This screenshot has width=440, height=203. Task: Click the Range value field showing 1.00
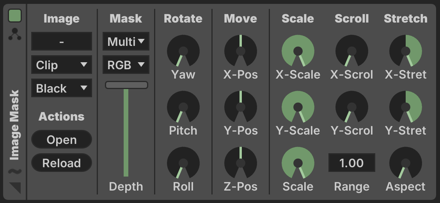[351, 163]
